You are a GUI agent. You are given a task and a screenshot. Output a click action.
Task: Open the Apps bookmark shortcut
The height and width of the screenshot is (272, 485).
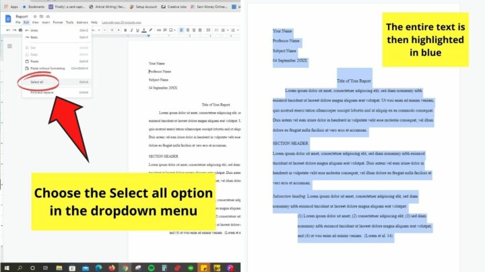pos(11,7)
